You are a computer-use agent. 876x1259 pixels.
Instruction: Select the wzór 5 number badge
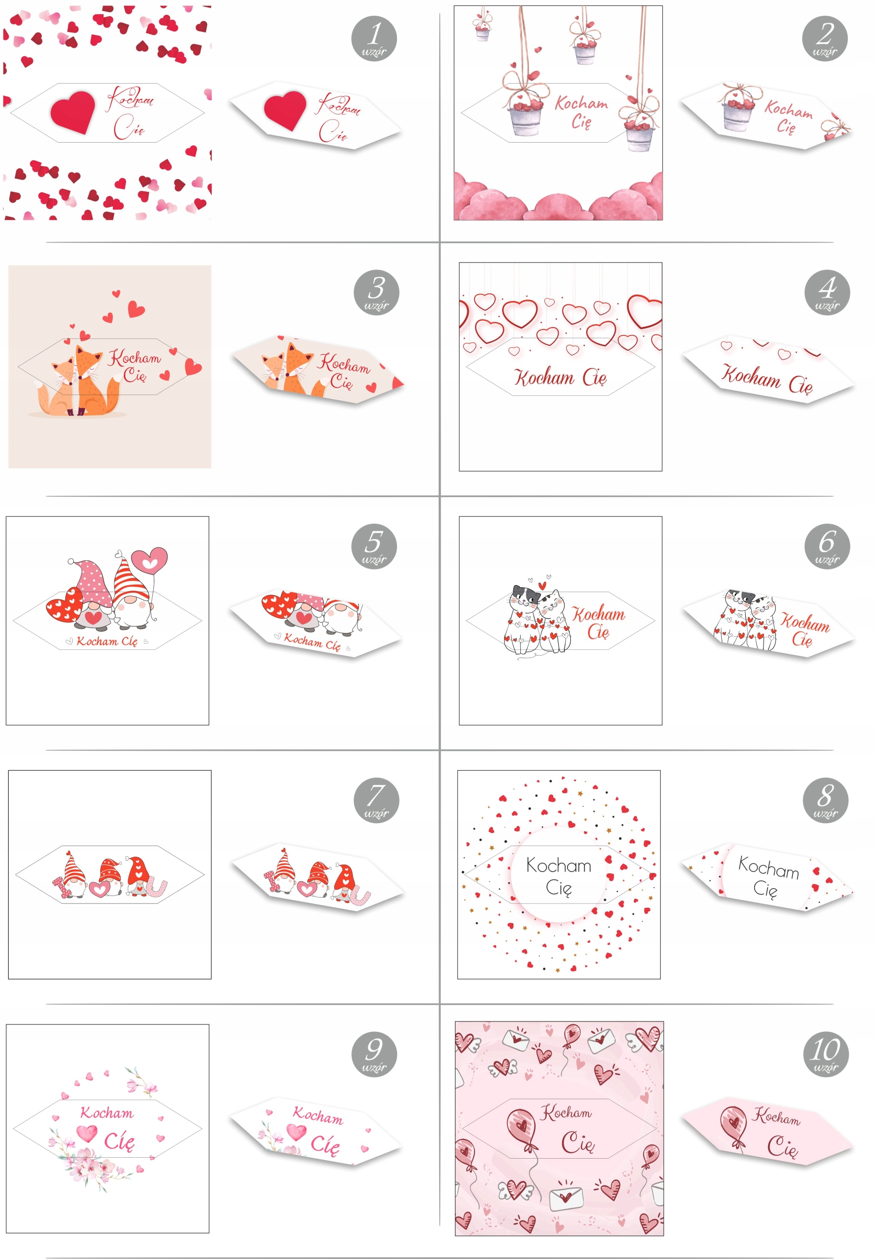click(x=373, y=546)
